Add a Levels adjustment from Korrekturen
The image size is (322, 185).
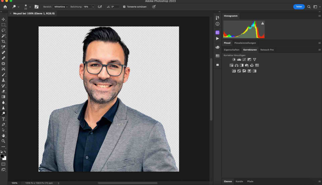(x=239, y=59)
